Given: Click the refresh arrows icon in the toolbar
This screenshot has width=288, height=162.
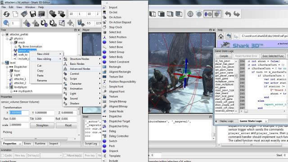Looking at the screenshot, I should [x=6, y=14].
